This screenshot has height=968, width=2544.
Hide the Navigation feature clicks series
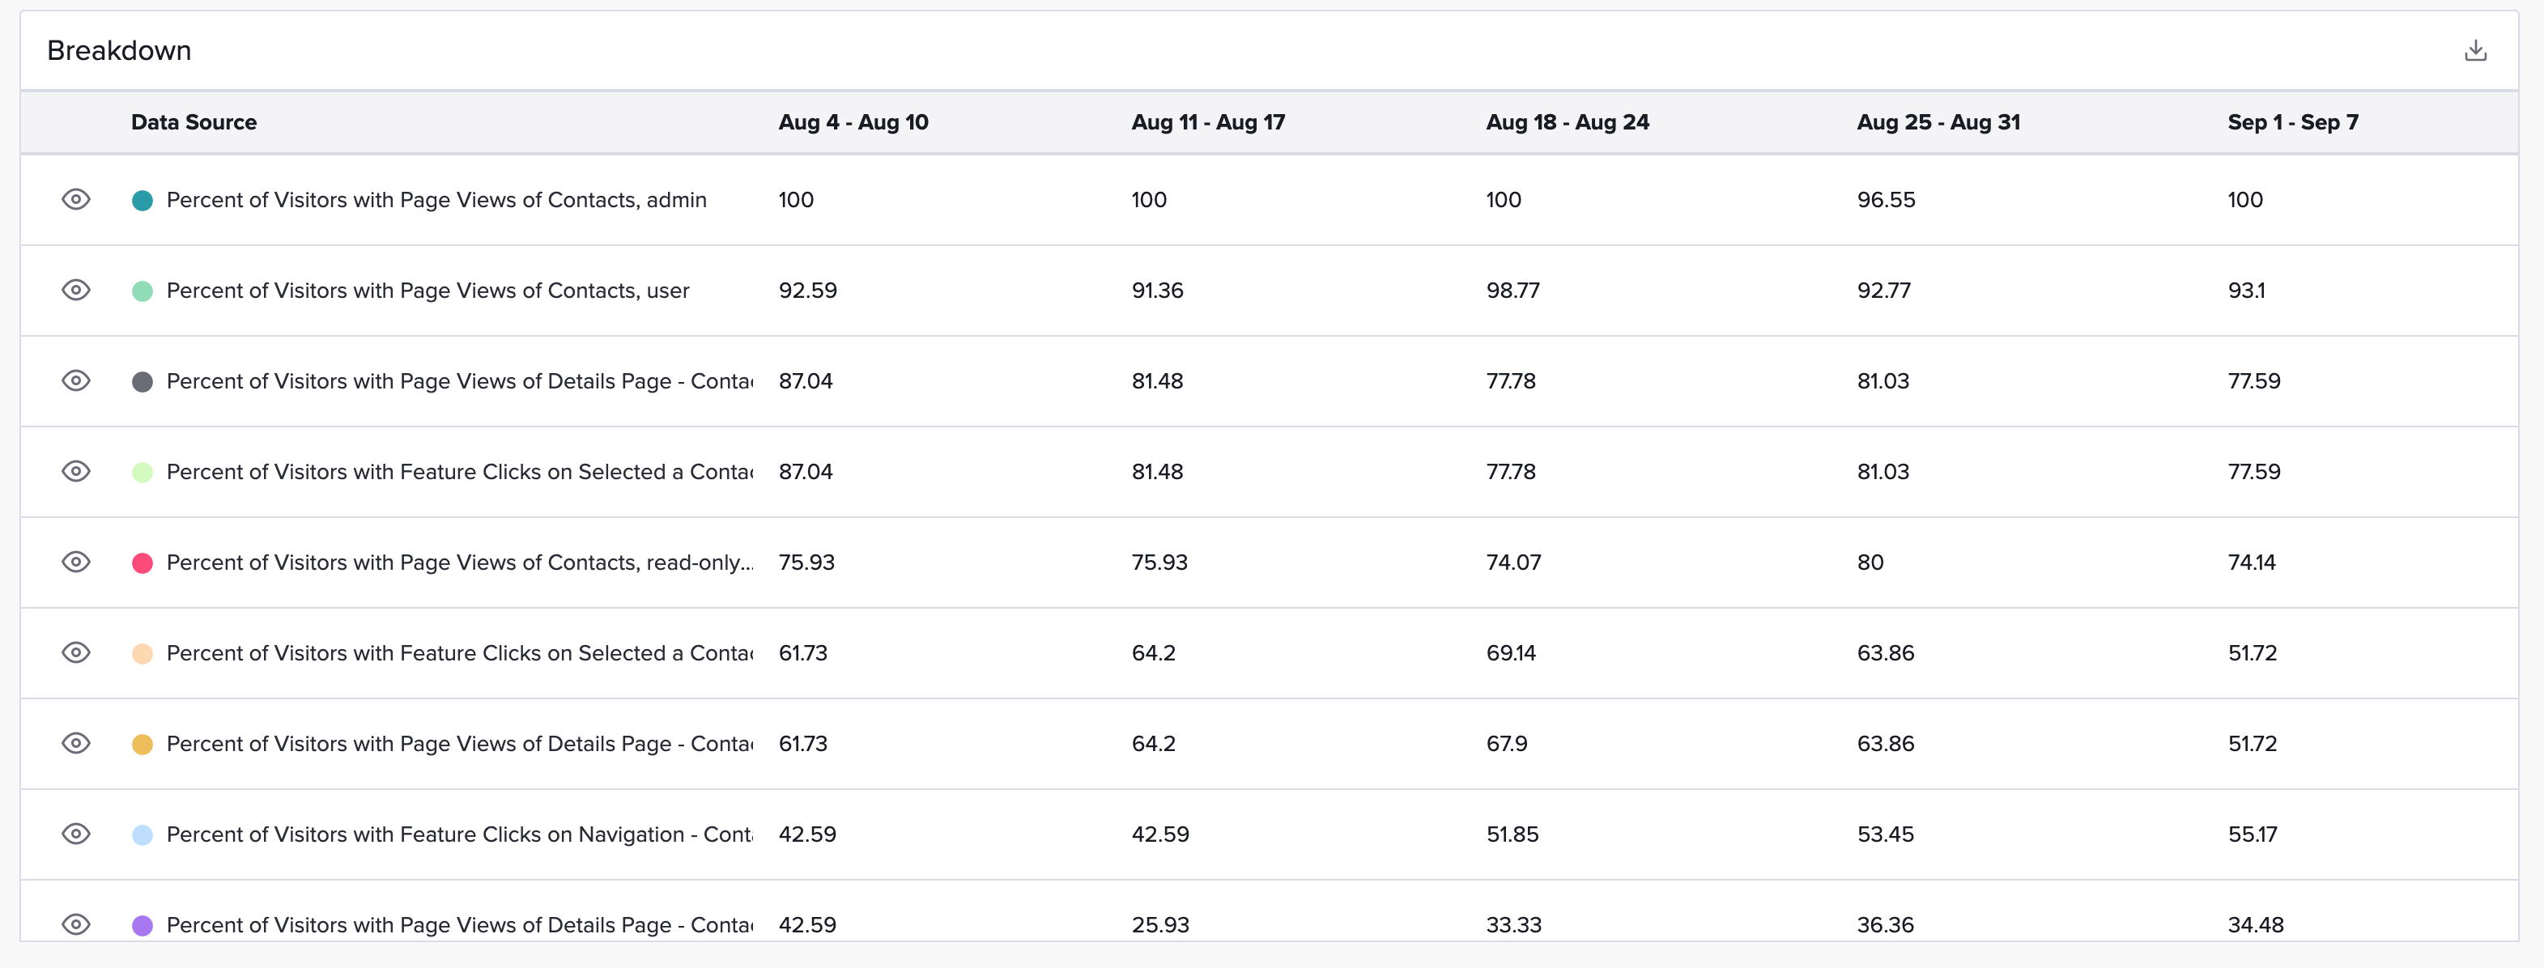click(76, 834)
